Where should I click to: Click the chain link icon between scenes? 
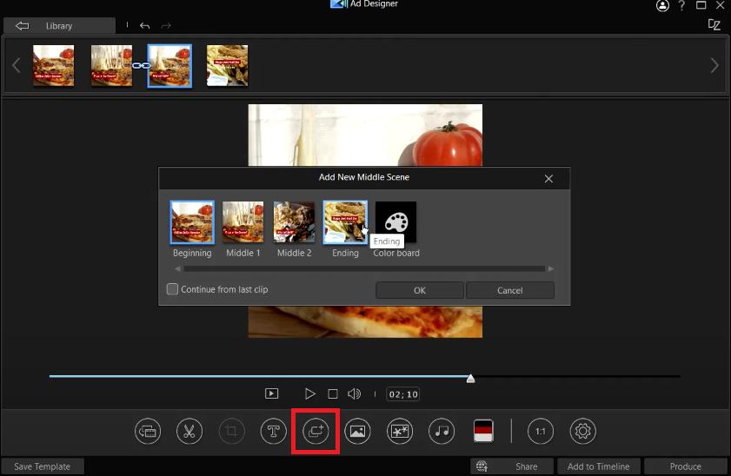click(140, 66)
